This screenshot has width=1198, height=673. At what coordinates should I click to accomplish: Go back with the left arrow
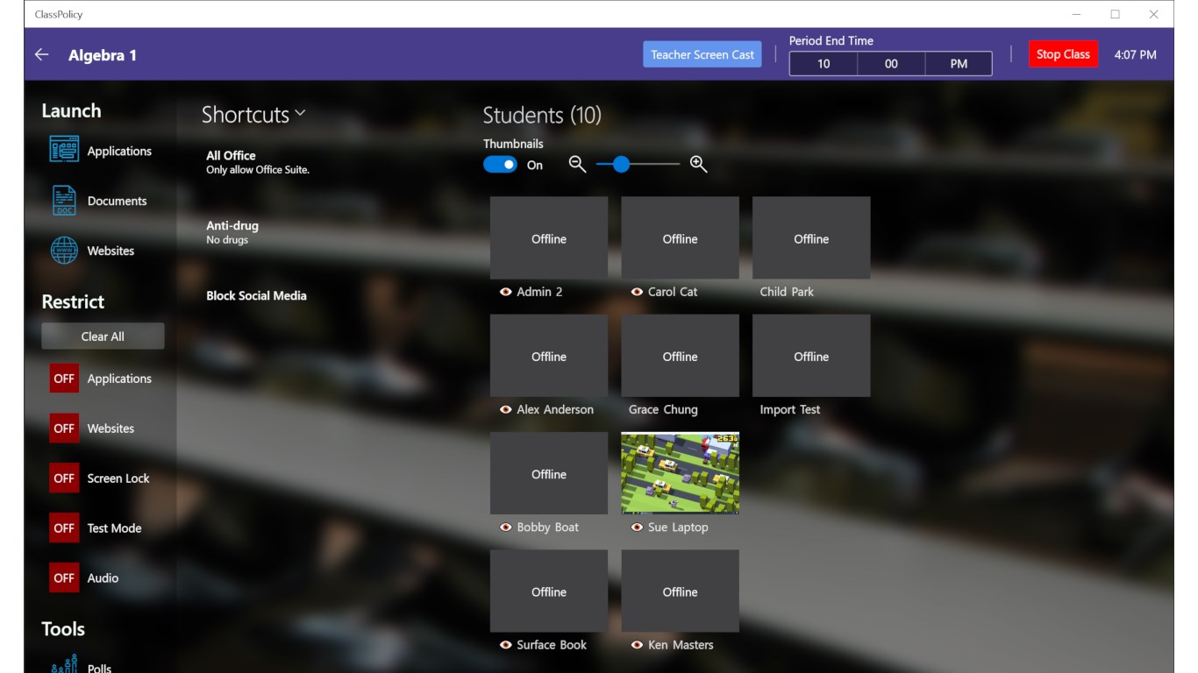41,54
